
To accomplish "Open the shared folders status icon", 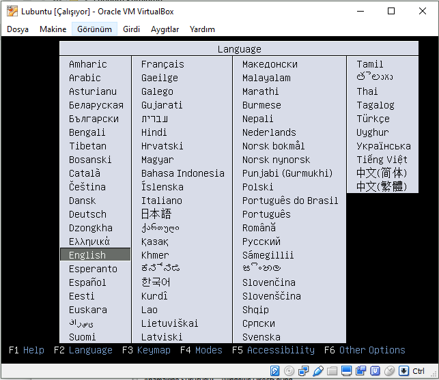I will (x=332, y=371).
